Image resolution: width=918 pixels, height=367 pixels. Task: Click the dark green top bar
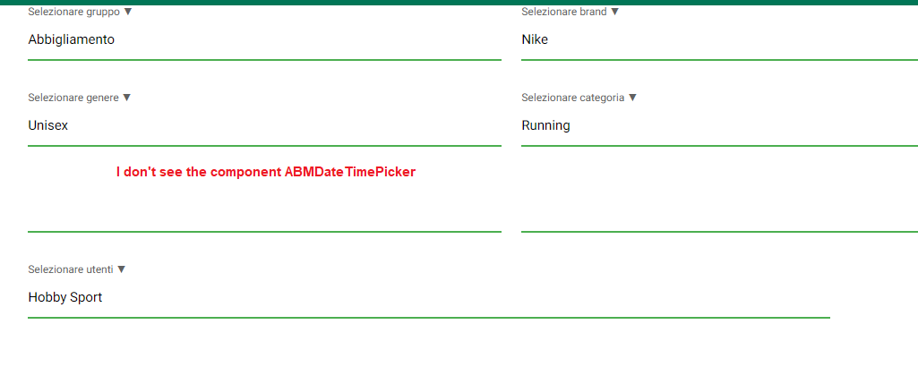(459, 2)
